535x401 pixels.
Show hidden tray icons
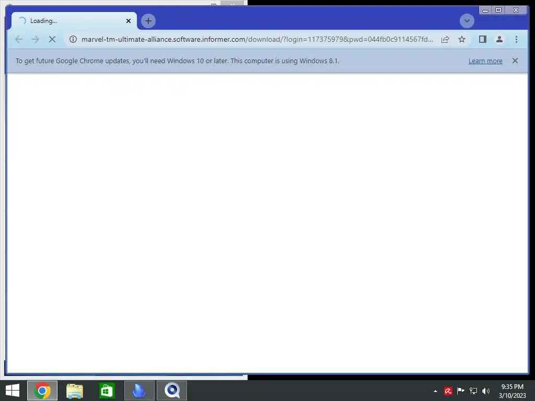pyautogui.click(x=435, y=391)
